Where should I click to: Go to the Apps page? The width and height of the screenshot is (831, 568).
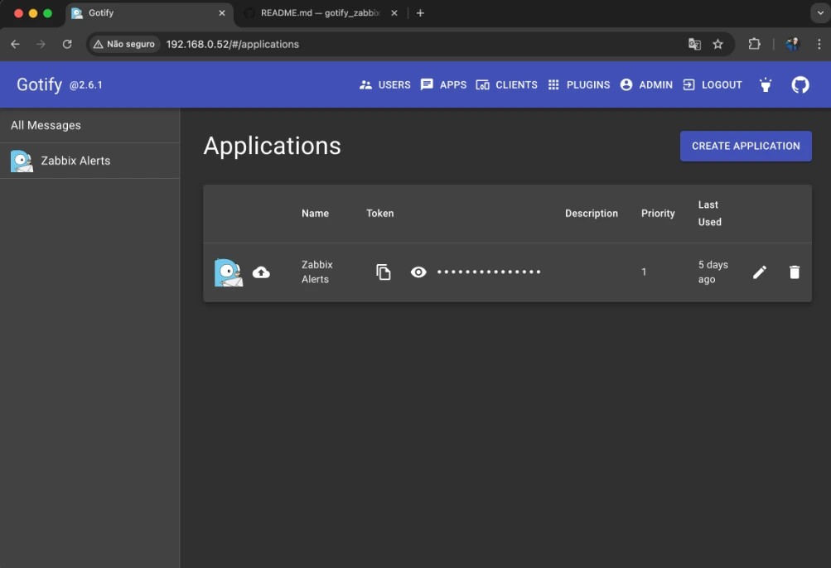pos(443,84)
